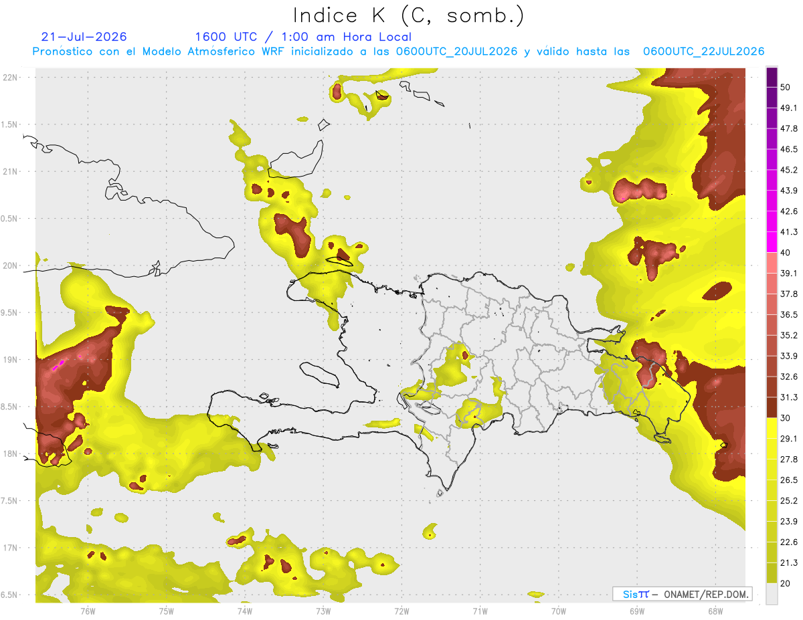Image resolution: width=803 pixels, height=620 pixels.
Task: Click the dark brown swatch between 30 and 31.3
Action: [772, 408]
